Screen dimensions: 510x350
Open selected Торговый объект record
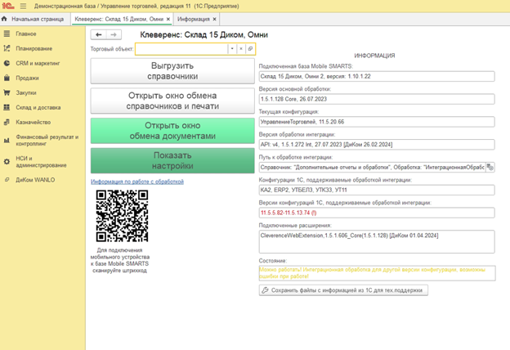pyautogui.click(x=250, y=49)
